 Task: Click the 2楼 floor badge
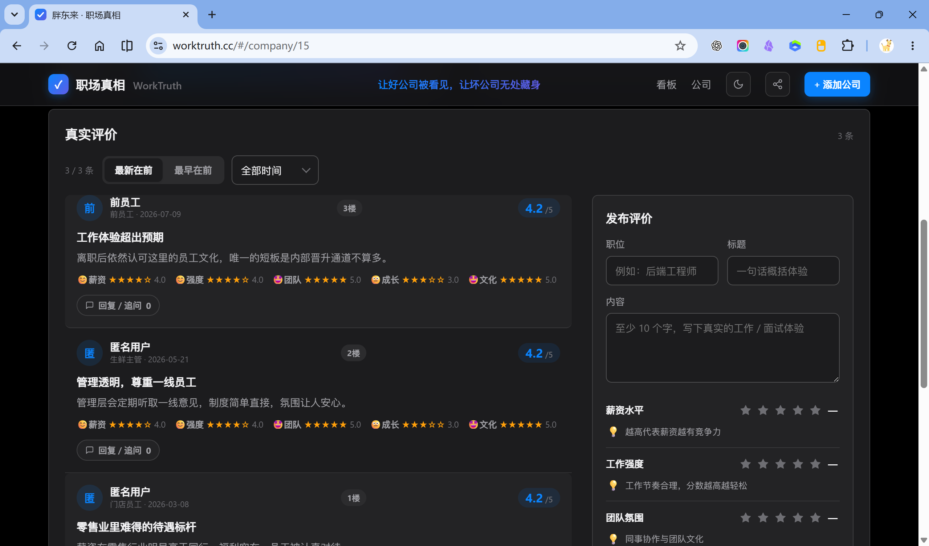[353, 353]
